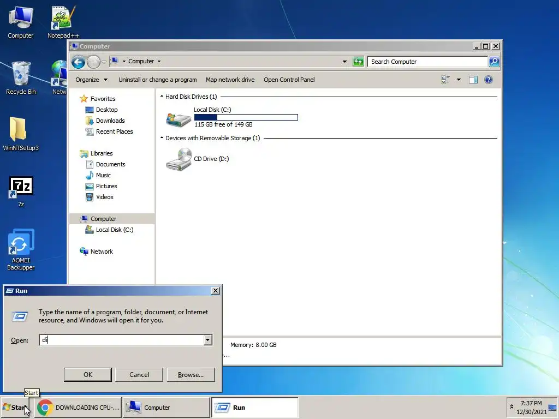This screenshot has height=419, width=559.
Task: Click the Start button on taskbar
Action: tap(15, 407)
